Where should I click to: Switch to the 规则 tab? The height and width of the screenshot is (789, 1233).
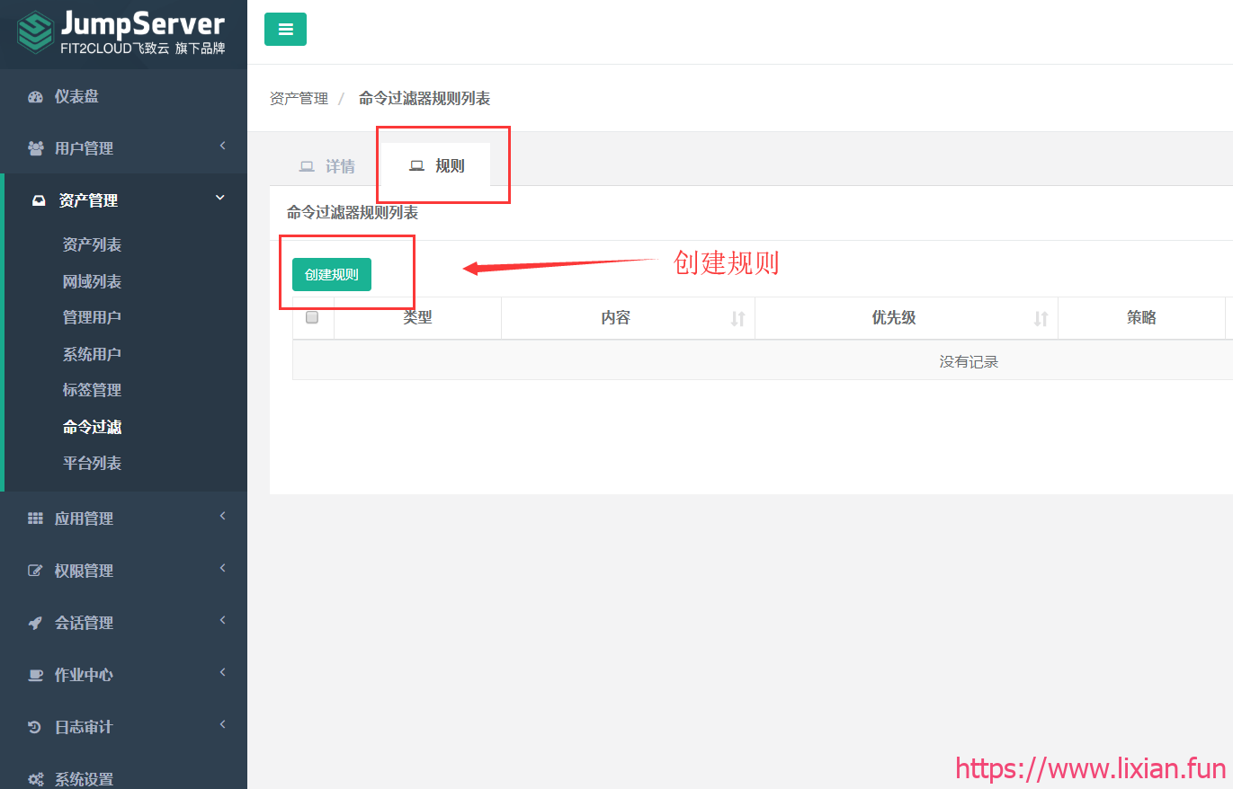pos(436,165)
